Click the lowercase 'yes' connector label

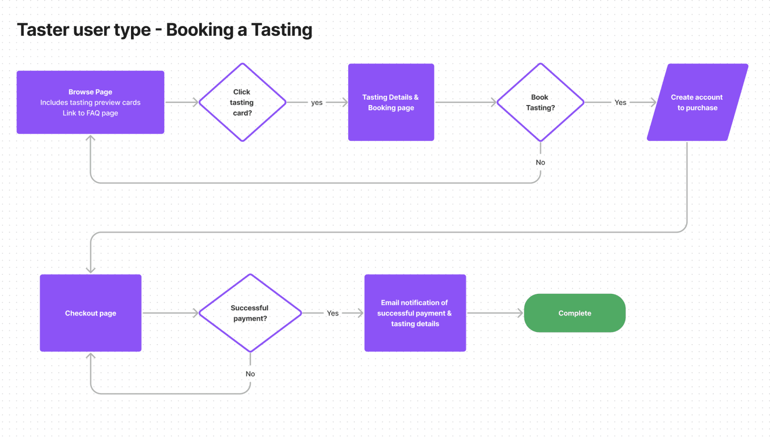[317, 103]
